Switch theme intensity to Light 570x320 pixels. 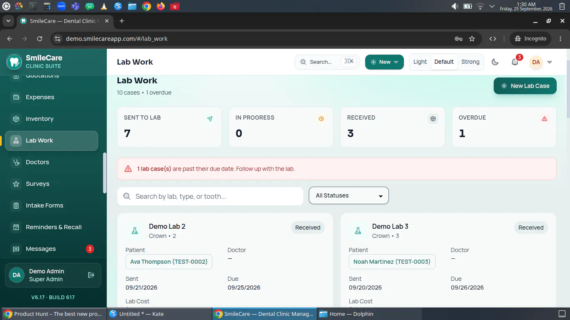click(420, 62)
